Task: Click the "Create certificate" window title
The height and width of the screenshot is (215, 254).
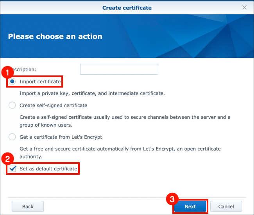Action: click(127, 7)
